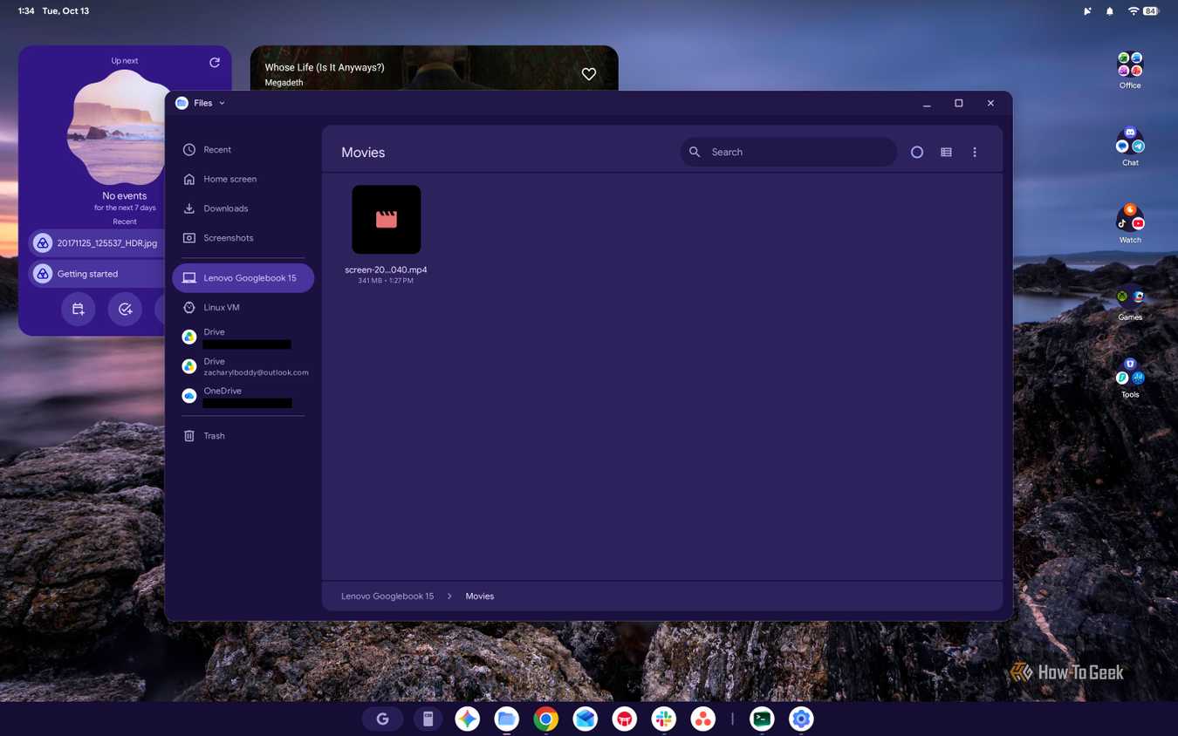Refresh the Up next widget
This screenshot has width=1178, height=736.
(215, 63)
